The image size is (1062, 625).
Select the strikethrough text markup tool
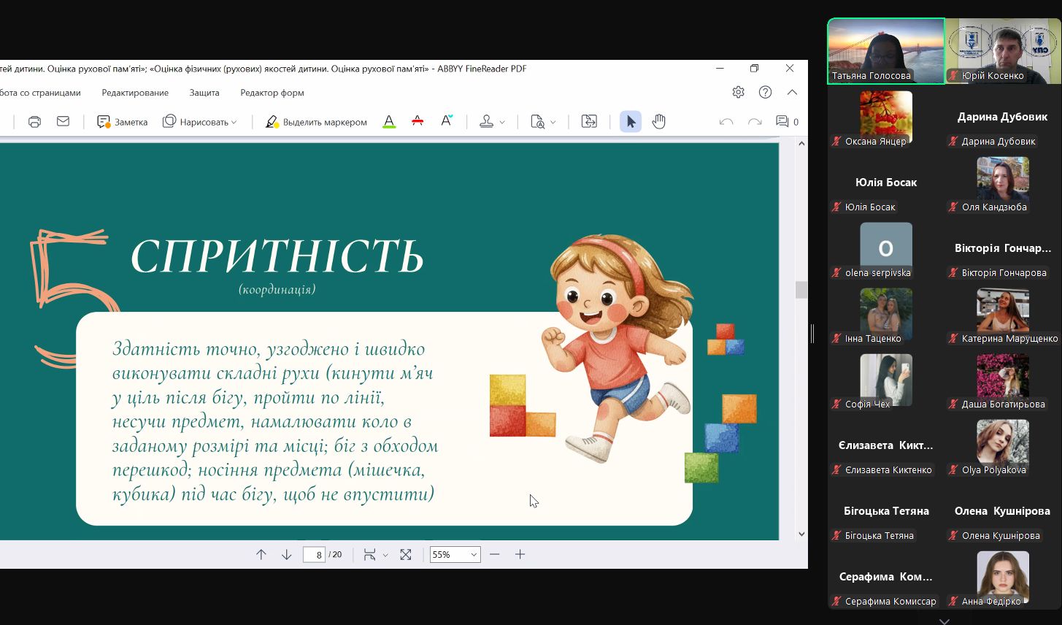pyautogui.click(x=418, y=122)
